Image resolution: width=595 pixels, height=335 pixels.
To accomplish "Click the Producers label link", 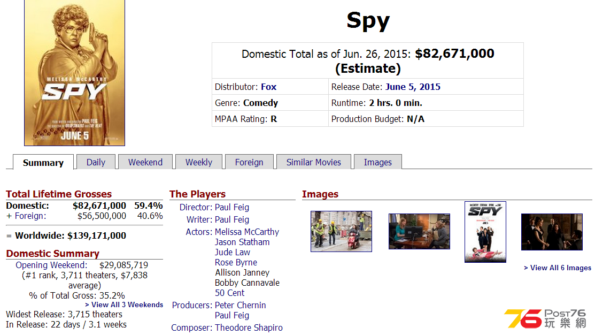I will coord(192,305).
